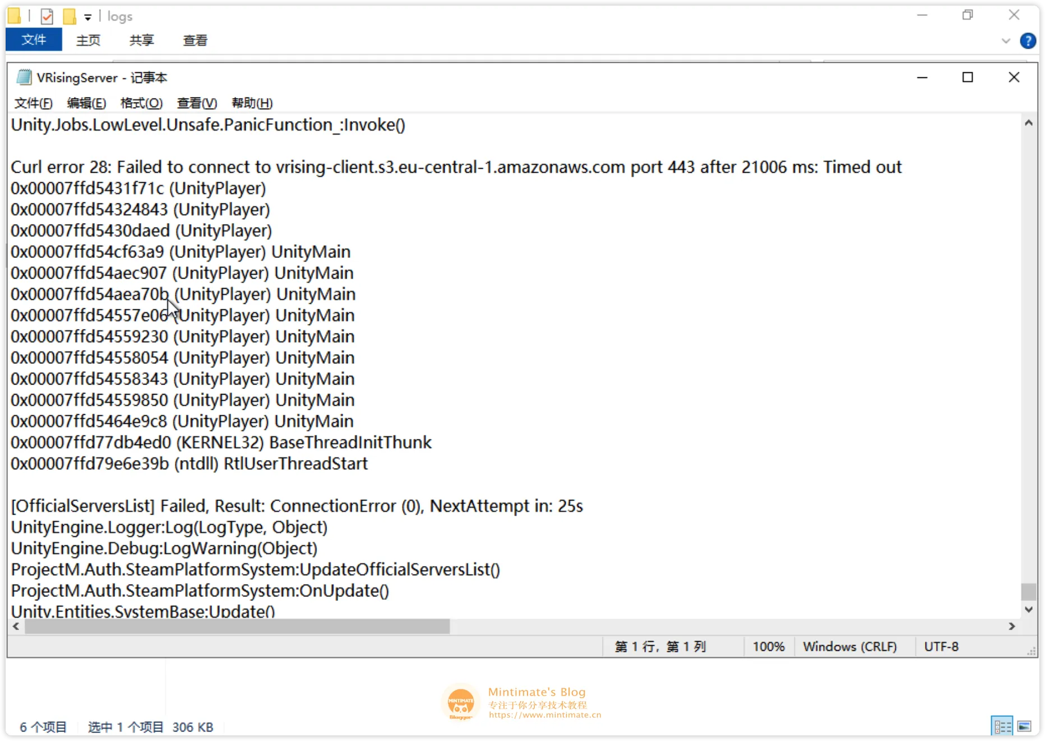1045x741 pixels.
Task: Open the 文件 ribbon tab in Explorer
Action: tap(34, 40)
